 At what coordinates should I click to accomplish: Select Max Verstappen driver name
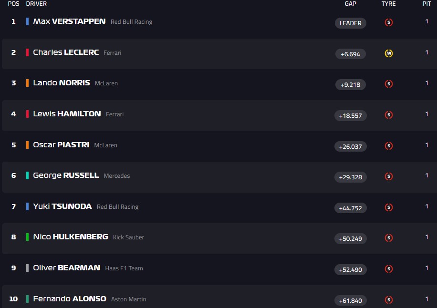[69, 21]
